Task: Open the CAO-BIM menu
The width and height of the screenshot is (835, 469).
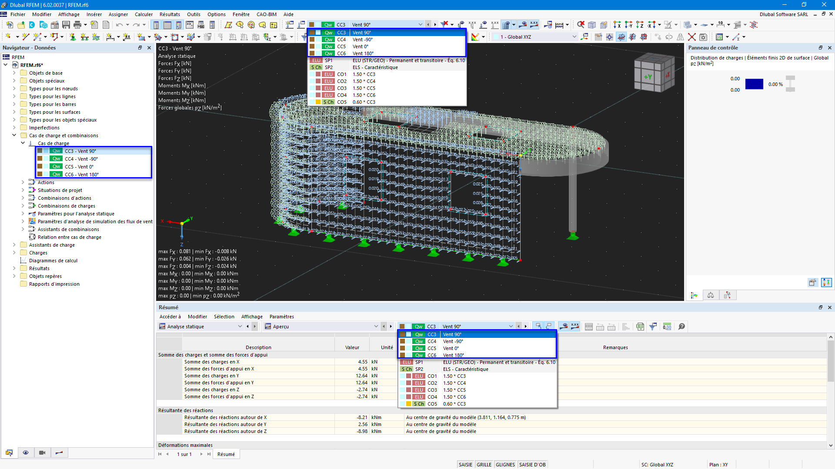Action: (266, 14)
